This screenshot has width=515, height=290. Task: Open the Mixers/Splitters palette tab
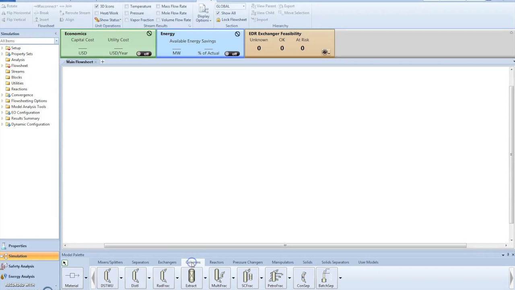pyautogui.click(x=110, y=262)
